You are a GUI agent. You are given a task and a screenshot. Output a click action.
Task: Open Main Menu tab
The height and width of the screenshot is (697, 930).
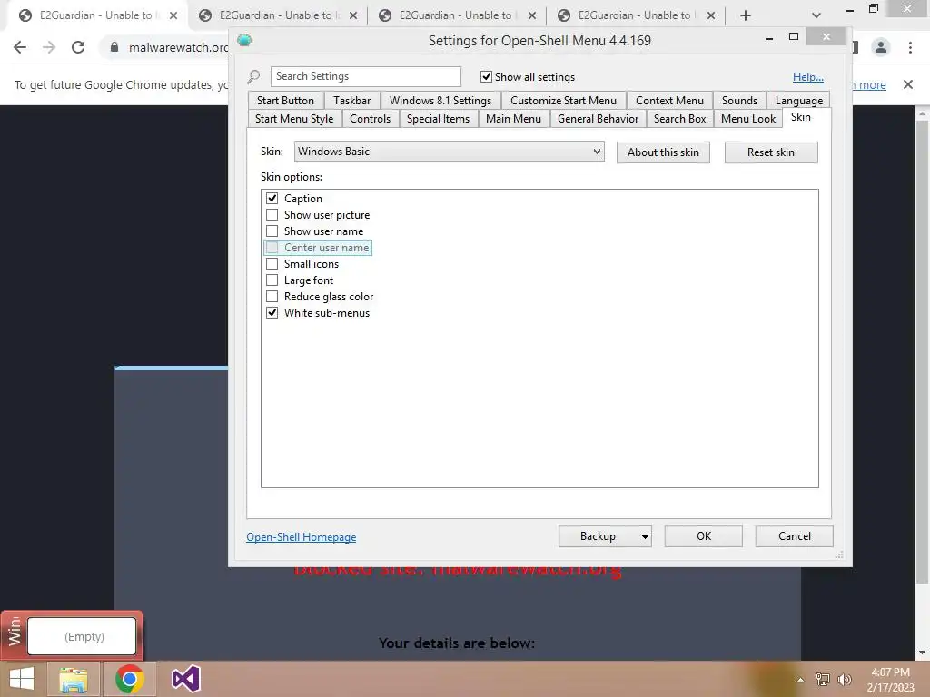[513, 119]
